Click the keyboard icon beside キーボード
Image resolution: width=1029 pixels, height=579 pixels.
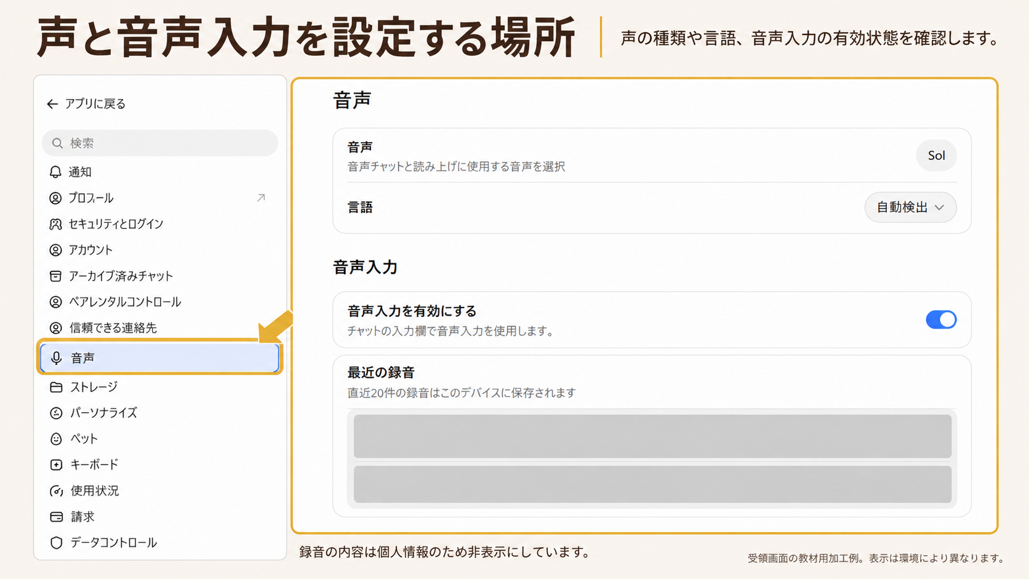click(x=56, y=465)
